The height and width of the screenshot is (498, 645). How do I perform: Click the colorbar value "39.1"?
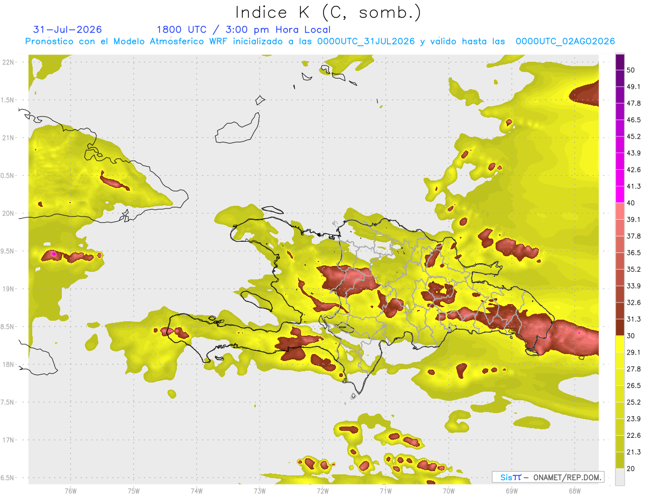click(x=633, y=220)
